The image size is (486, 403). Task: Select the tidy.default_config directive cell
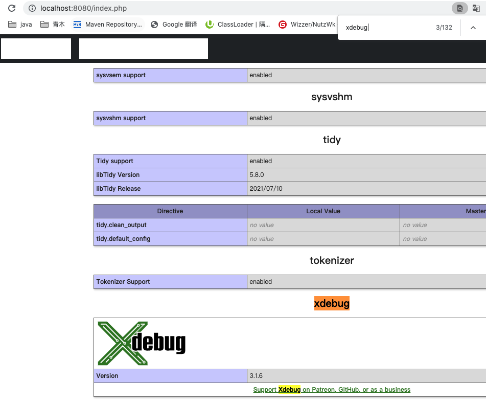click(x=170, y=239)
